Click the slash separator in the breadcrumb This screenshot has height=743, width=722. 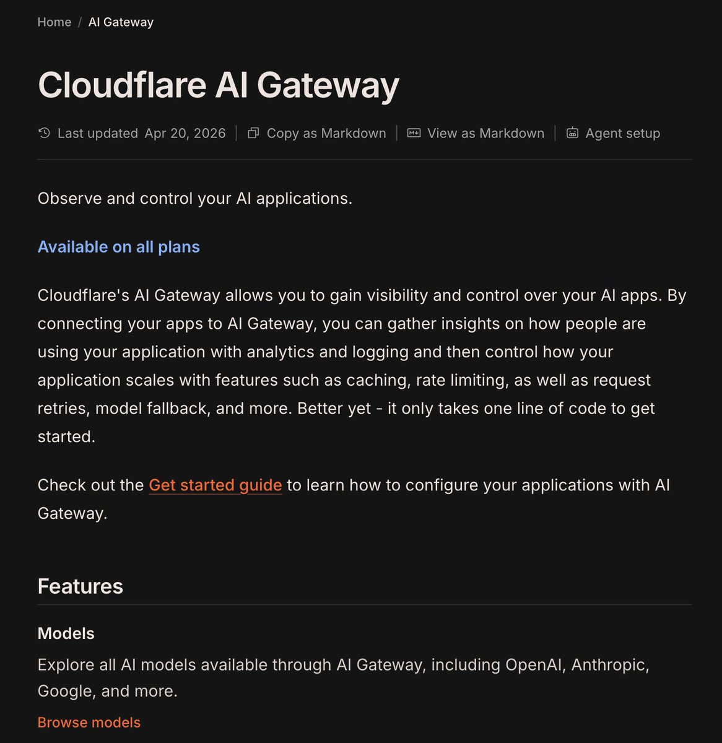80,22
